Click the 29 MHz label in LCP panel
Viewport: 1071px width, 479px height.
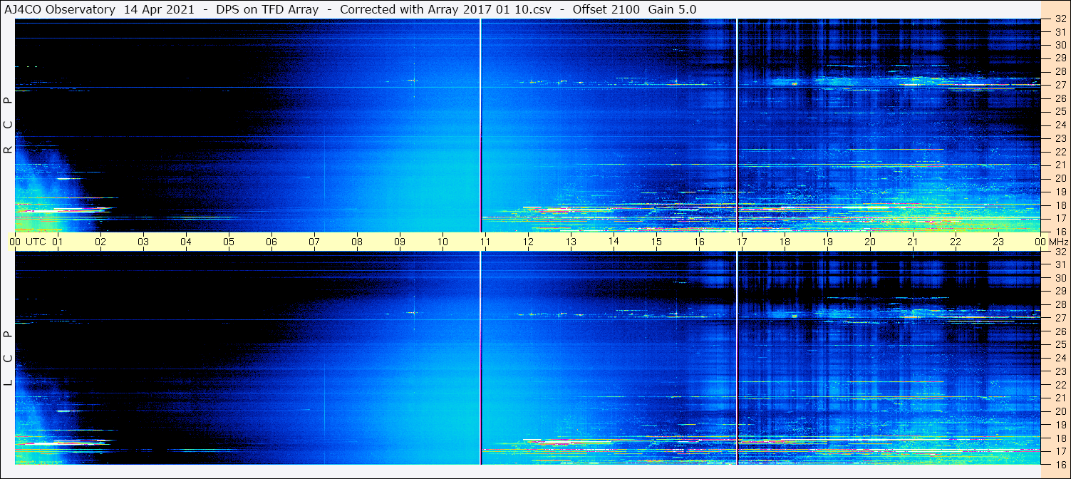click(1060, 292)
